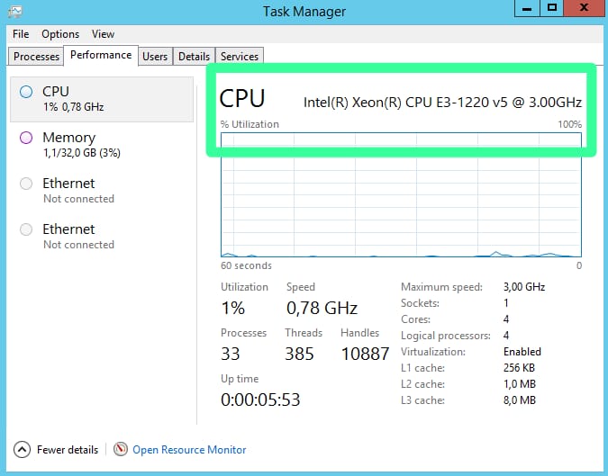
Task: Switch to the Users tab
Action: (155, 57)
